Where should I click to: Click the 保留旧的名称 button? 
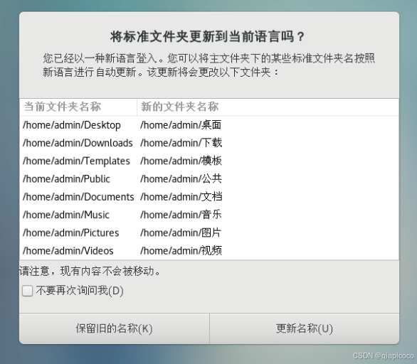tap(115, 328)
